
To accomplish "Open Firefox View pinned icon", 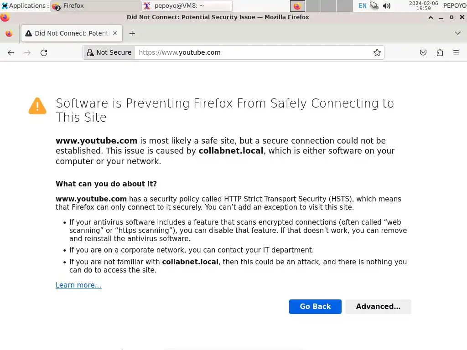I will tap(9, 33).
